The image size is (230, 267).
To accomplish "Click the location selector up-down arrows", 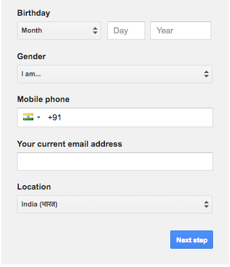I will tap(206, 205).
